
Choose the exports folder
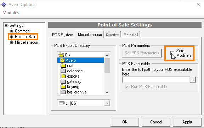pos(73,76)
